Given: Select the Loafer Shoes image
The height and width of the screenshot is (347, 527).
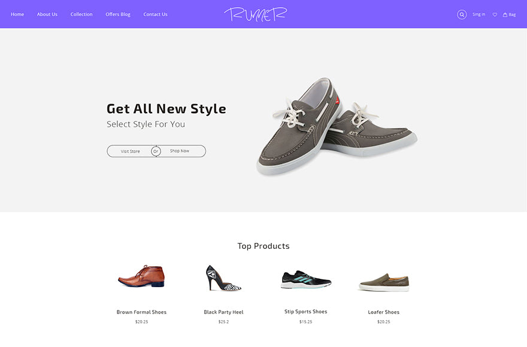Looking at the screenshot, I should click(x=384, y=282).
